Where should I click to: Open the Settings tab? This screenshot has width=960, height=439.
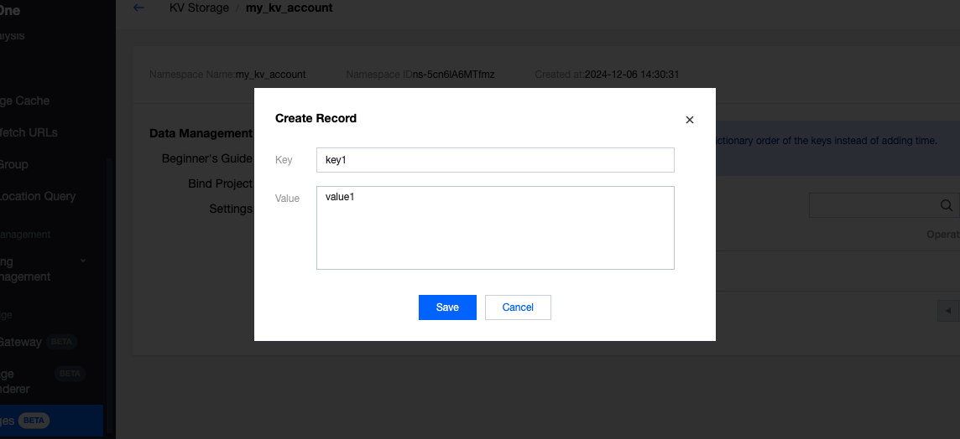[x=231, y=209]
